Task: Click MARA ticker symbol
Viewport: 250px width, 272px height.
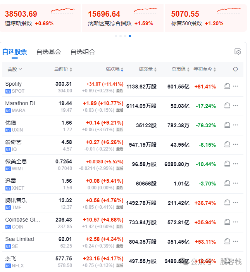Action: click(x=19, y=111)
